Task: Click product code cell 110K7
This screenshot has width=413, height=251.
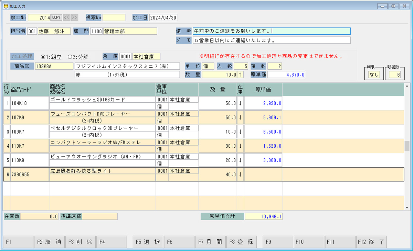Action: click(30, 146)
